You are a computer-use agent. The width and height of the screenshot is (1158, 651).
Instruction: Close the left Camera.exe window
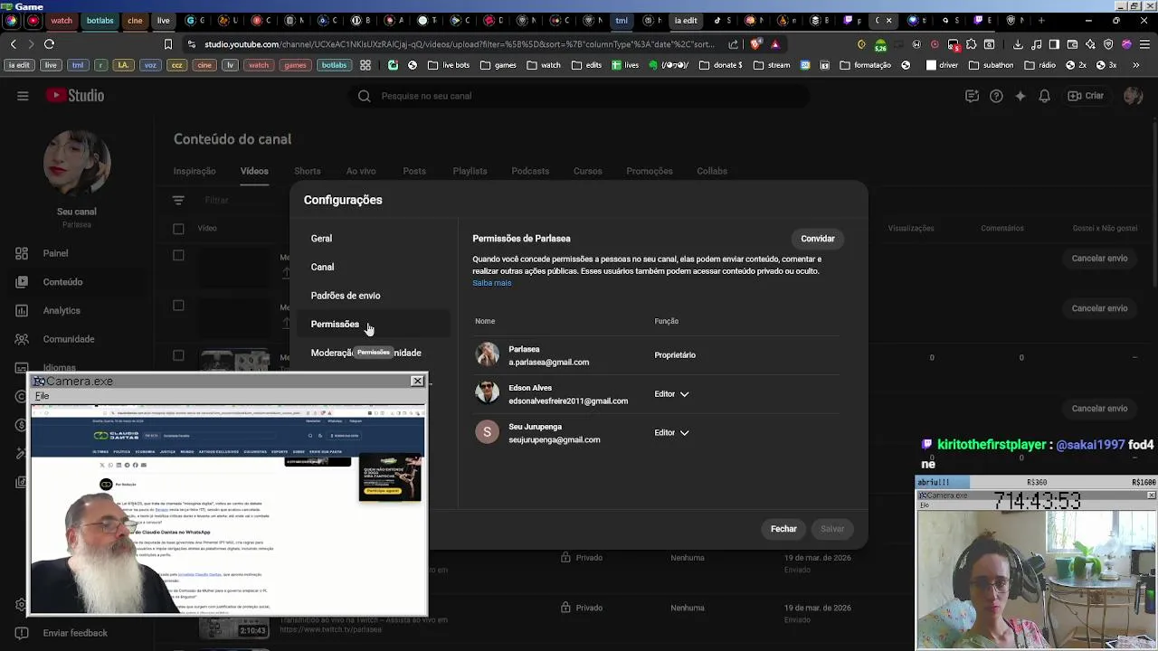coord(418,381)
